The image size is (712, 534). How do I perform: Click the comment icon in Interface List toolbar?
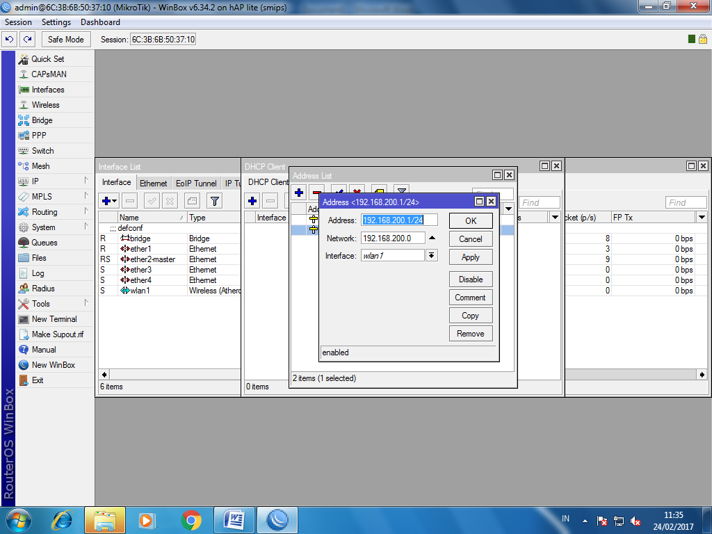(x=192, y=201)
